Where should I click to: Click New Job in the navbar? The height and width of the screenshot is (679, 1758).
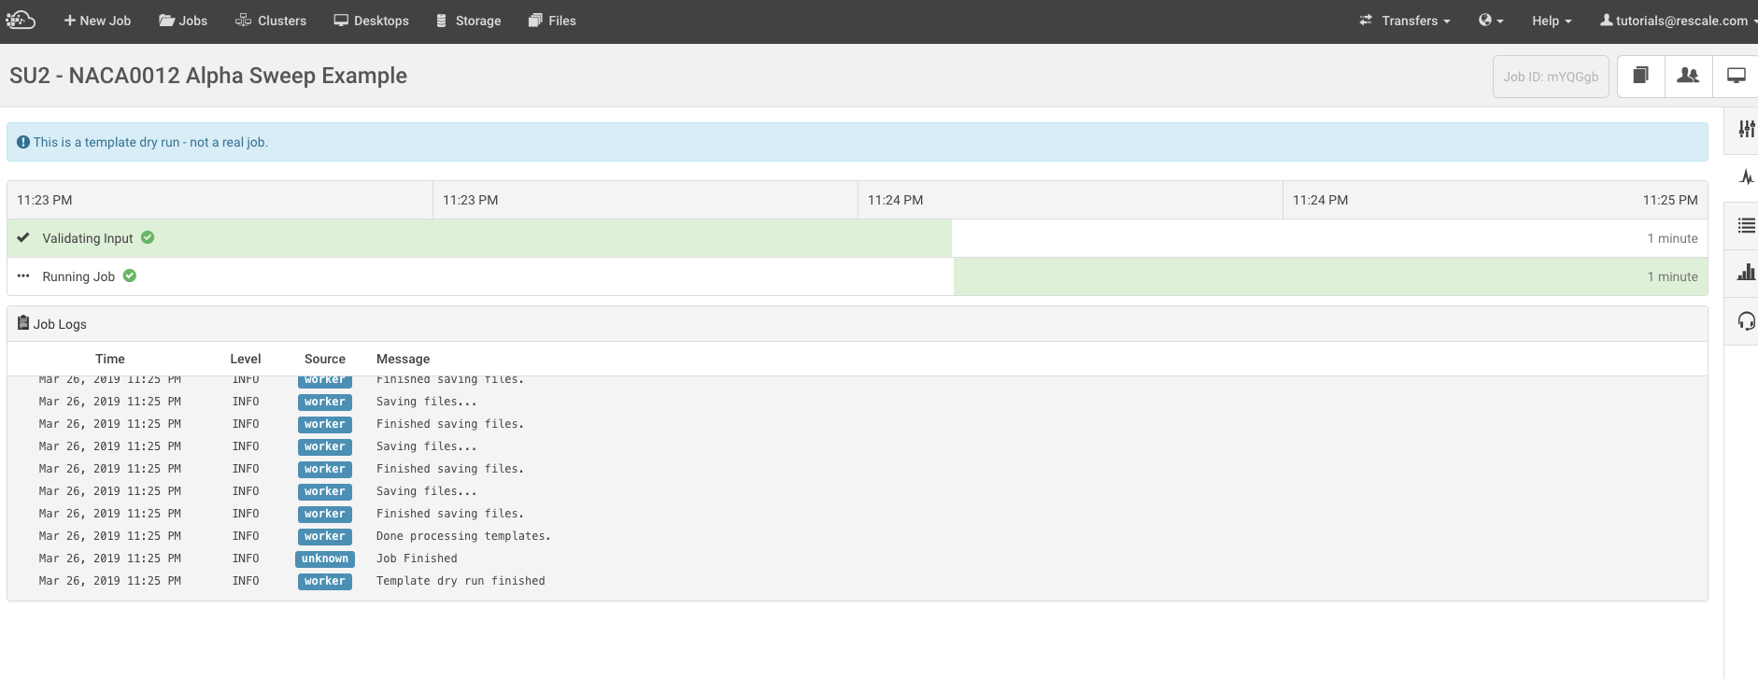tap(97, 21)
